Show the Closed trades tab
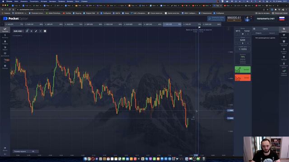Screen dimensions: 289x162 click(x=272, y=33)
